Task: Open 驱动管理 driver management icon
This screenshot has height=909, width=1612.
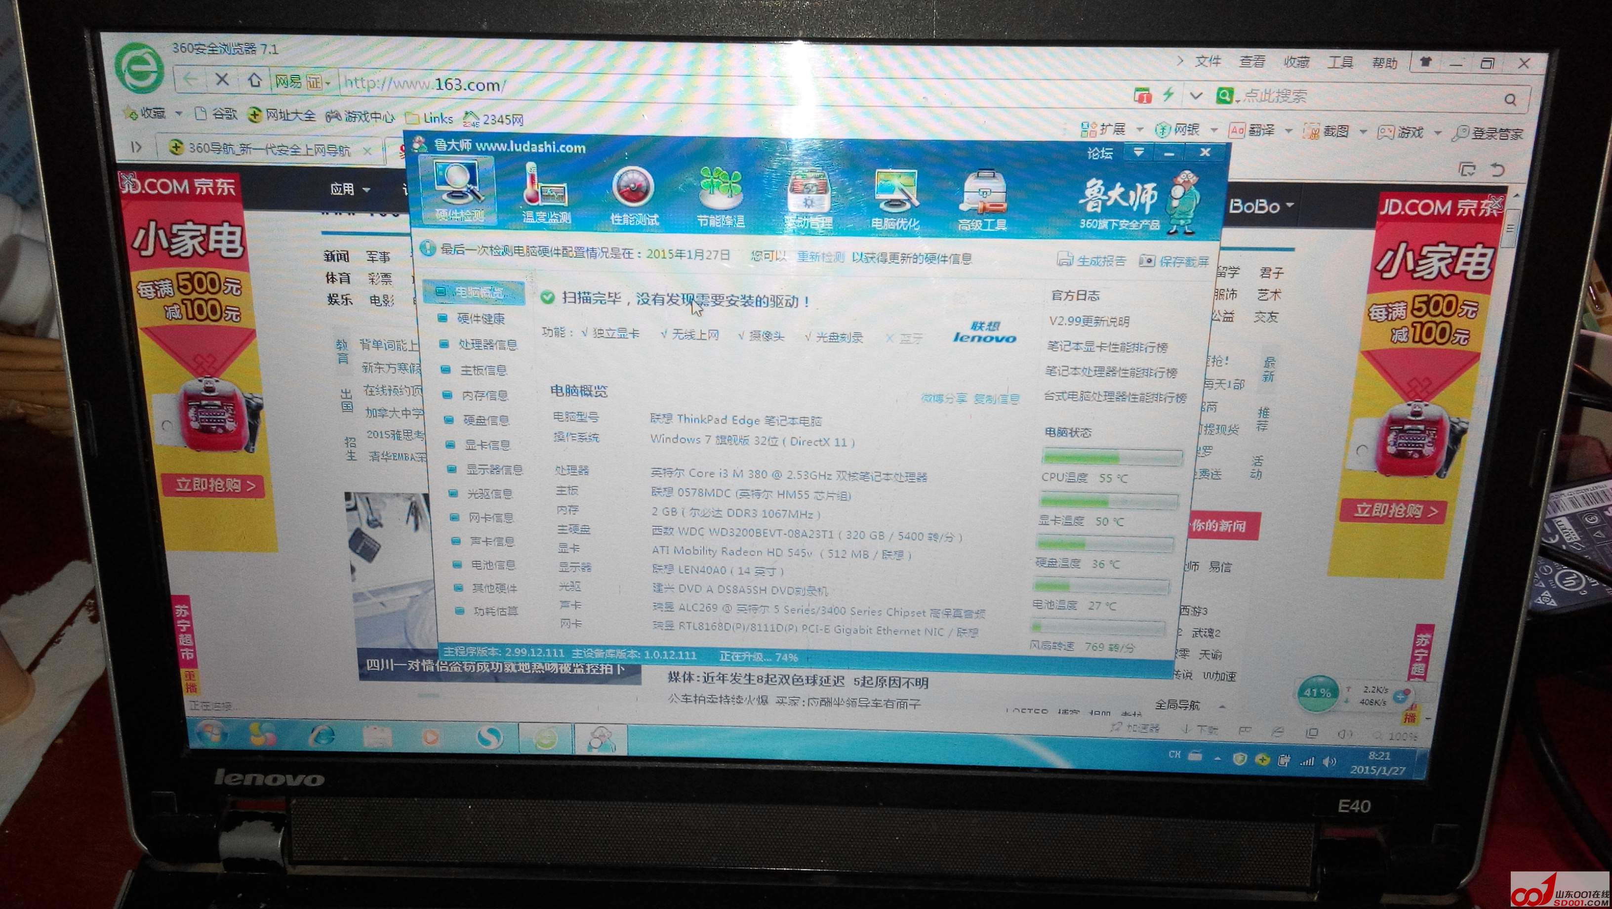Action: click(808, 199)
